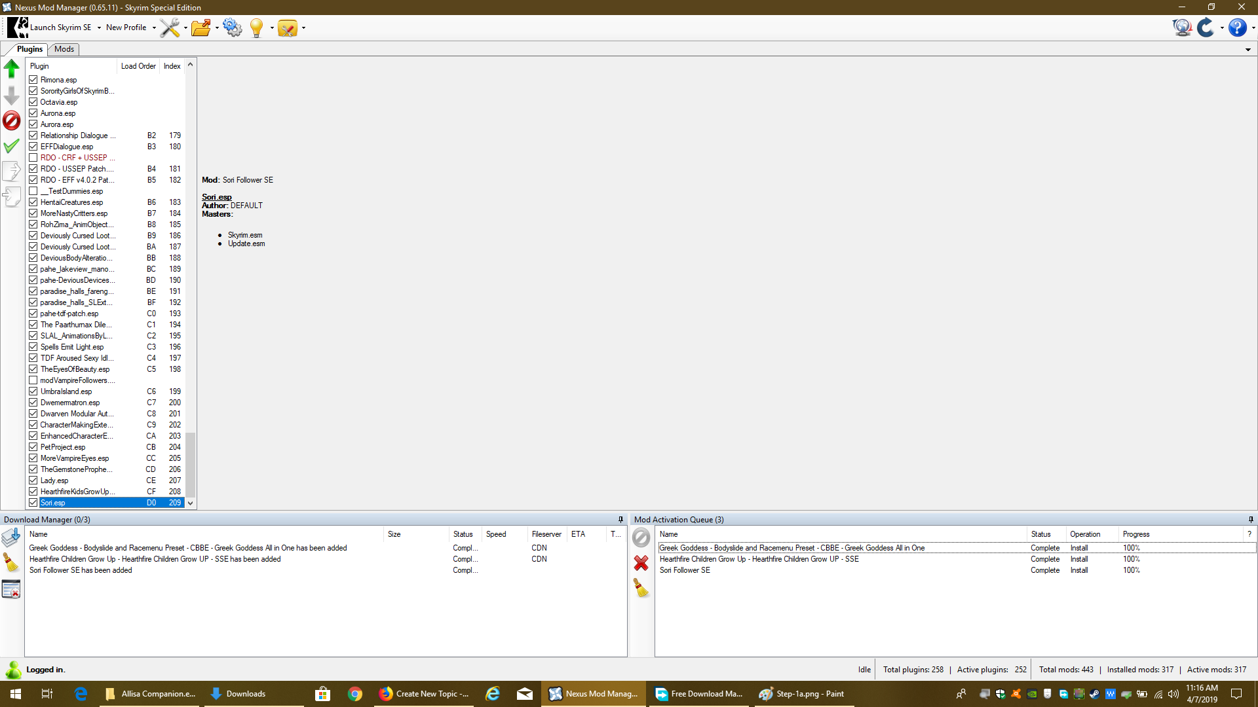Expand the folder icon dropdown arrow
Viewport: 1258px width, 707px height.
tap(217, 28)
